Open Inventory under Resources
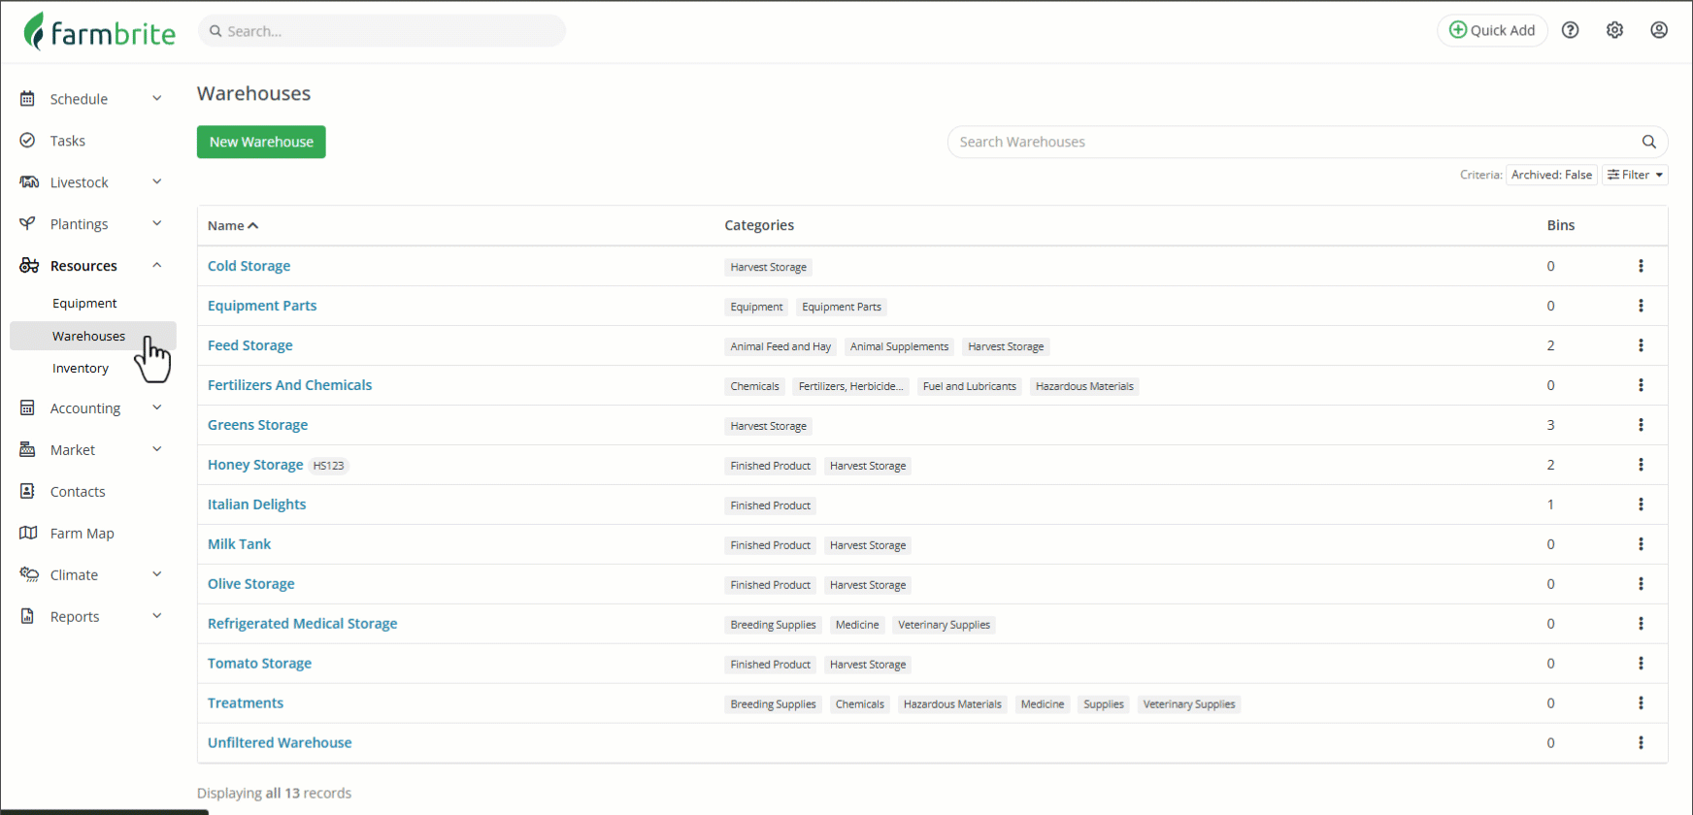The image size is (1693, 815). coord(81,369)
